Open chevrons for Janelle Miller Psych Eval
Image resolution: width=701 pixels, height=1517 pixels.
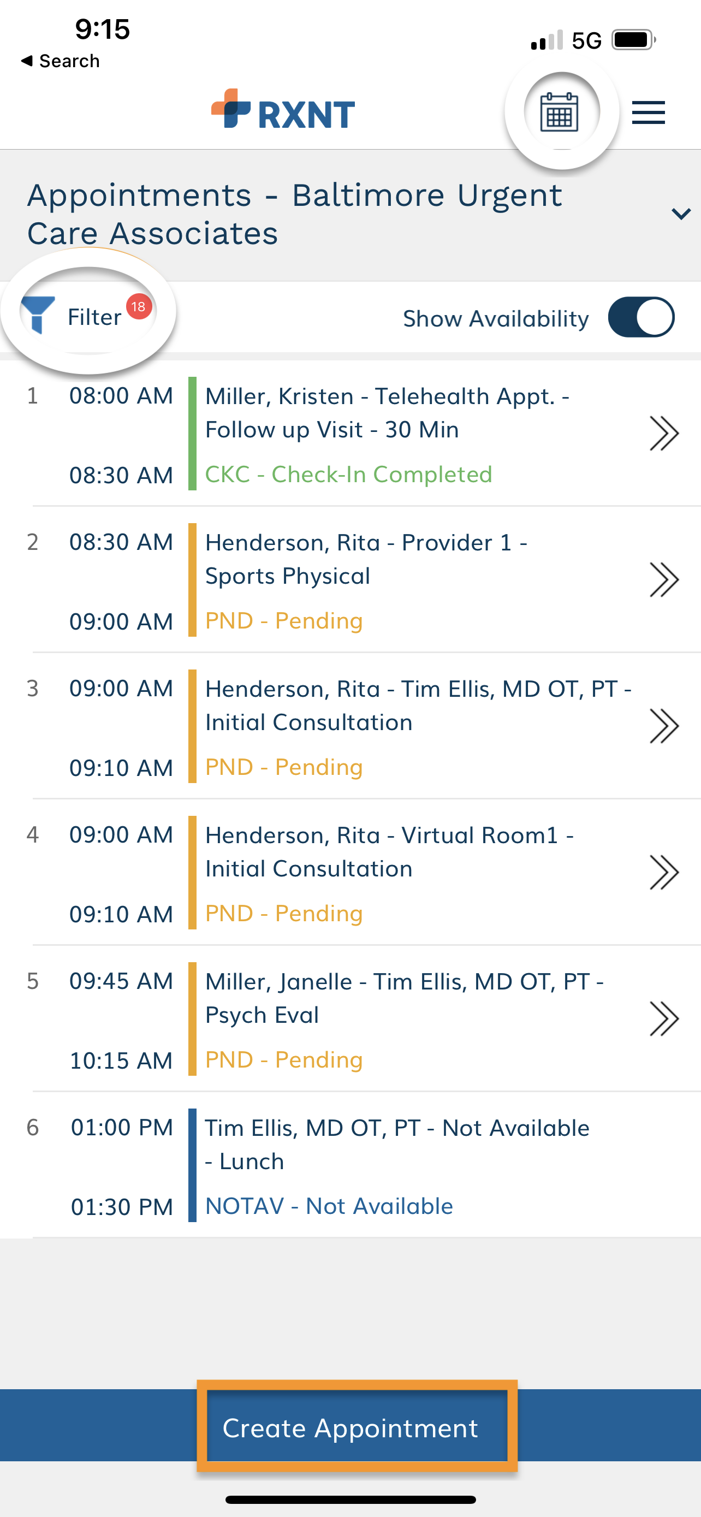pos(664,1019)
